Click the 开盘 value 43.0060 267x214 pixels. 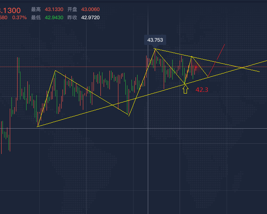(90, 9)
